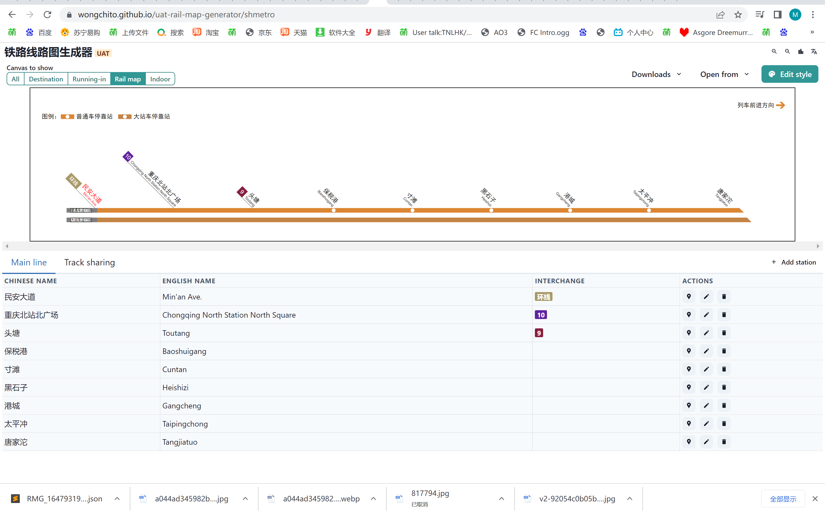
Task: Switch to the Indoor canvas view
Action: coord(160,79)
